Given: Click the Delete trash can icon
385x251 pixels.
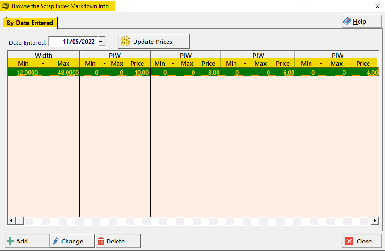Looking at the screenshot, I should 101,241.
